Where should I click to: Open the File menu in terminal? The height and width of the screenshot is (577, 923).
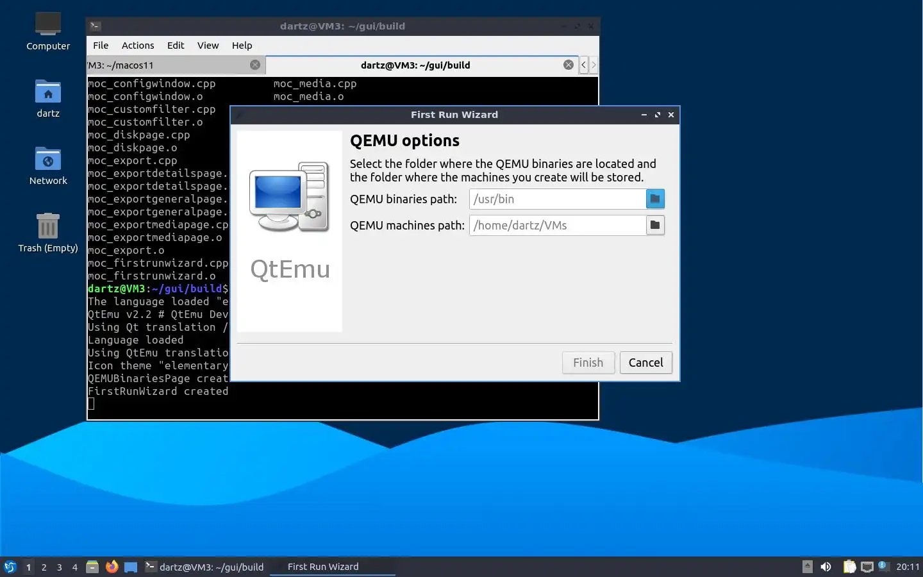click(x=101, y=46)
